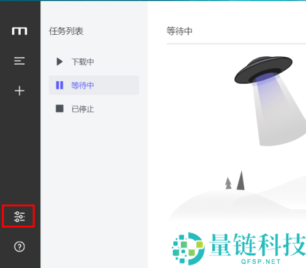Click the 等待中 title in main panel
Screen dimensions: 306x268
tap(179, 31)
